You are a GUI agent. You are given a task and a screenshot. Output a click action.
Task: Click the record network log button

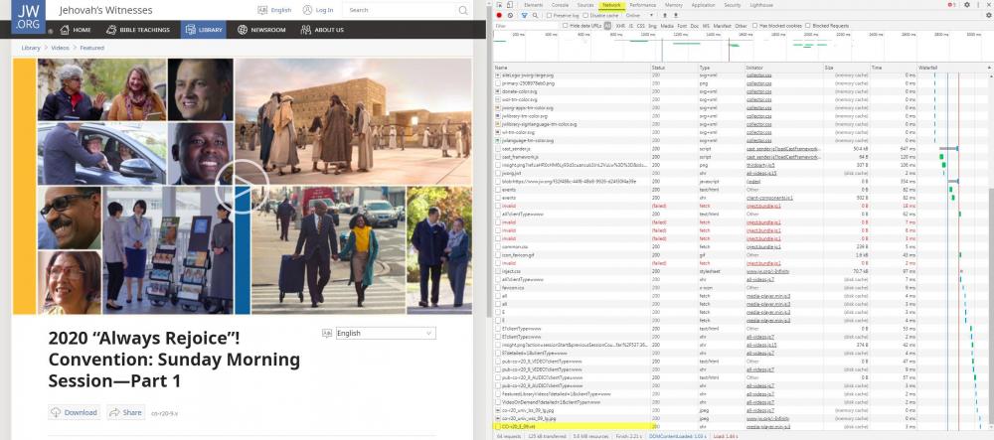pos(498,15)
